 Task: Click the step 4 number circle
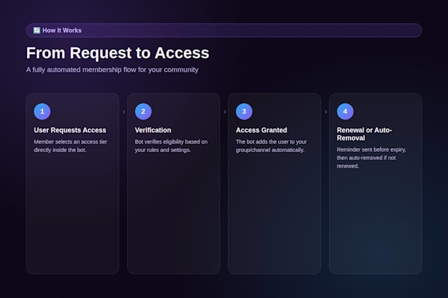click(x=345, y=111)
